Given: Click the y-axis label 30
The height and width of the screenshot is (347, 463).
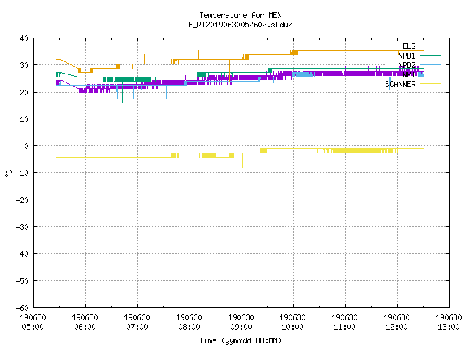Looking at the screenshot, I should (x=24, y=65).
